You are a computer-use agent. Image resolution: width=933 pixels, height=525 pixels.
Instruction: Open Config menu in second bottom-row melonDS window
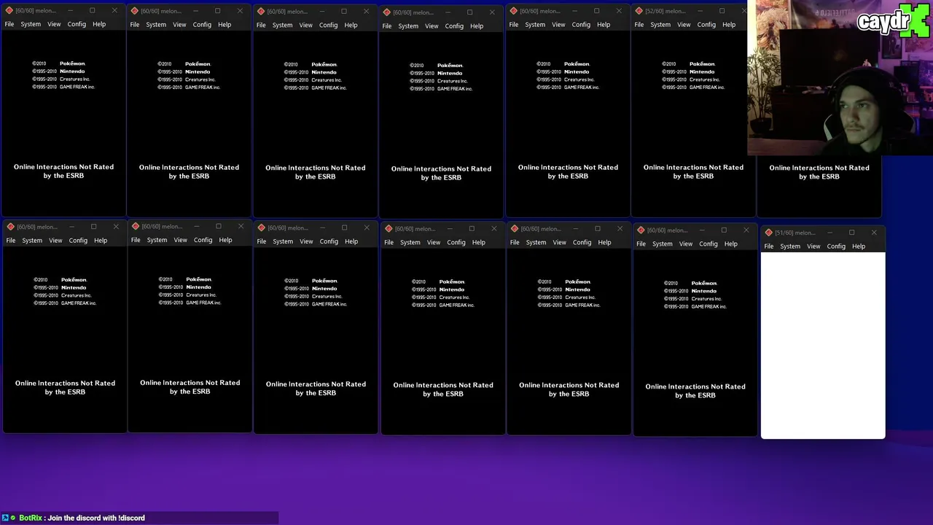pos(203,240)
